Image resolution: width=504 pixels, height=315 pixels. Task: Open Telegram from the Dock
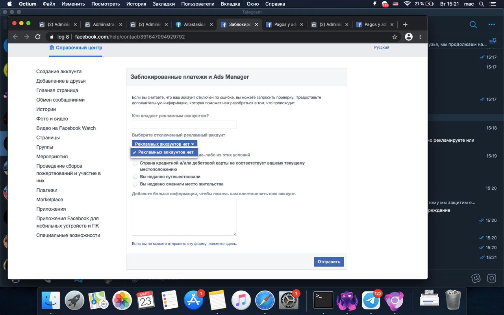coord(371,301)
